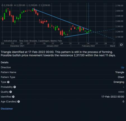Image resolution: width=126 pixels, height=121 pixels.
Task: Click the 'Direction' row label
Action: [x=6, y=67]
